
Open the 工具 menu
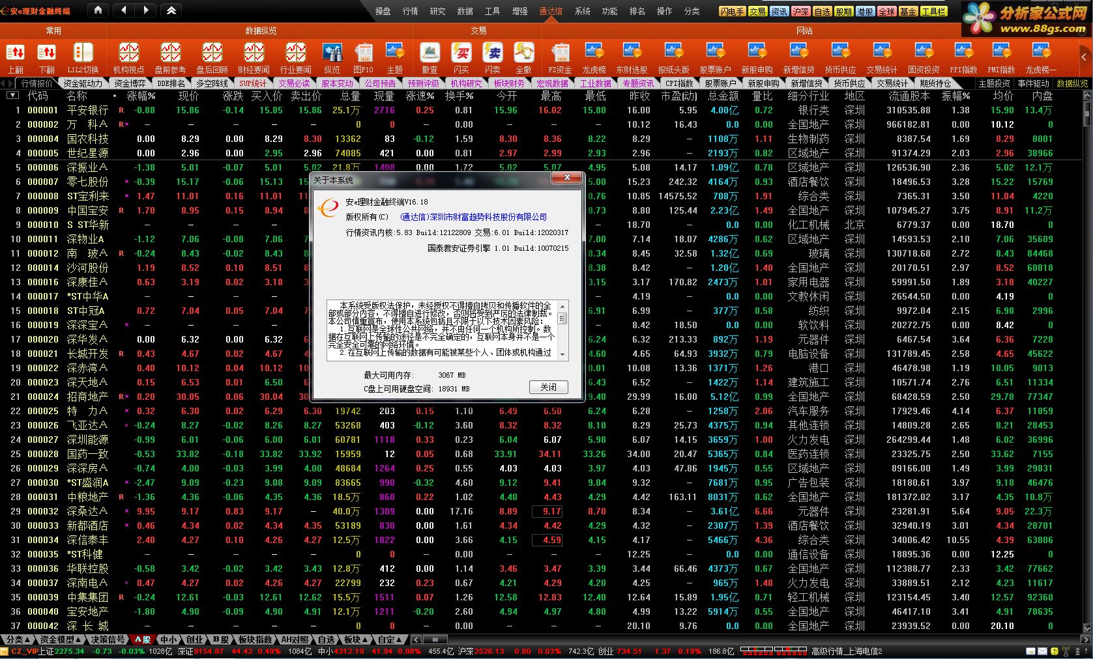coord(493,11)
